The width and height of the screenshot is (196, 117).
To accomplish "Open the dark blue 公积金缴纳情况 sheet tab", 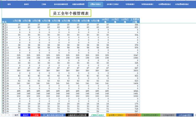I will [x=185, y=115].
